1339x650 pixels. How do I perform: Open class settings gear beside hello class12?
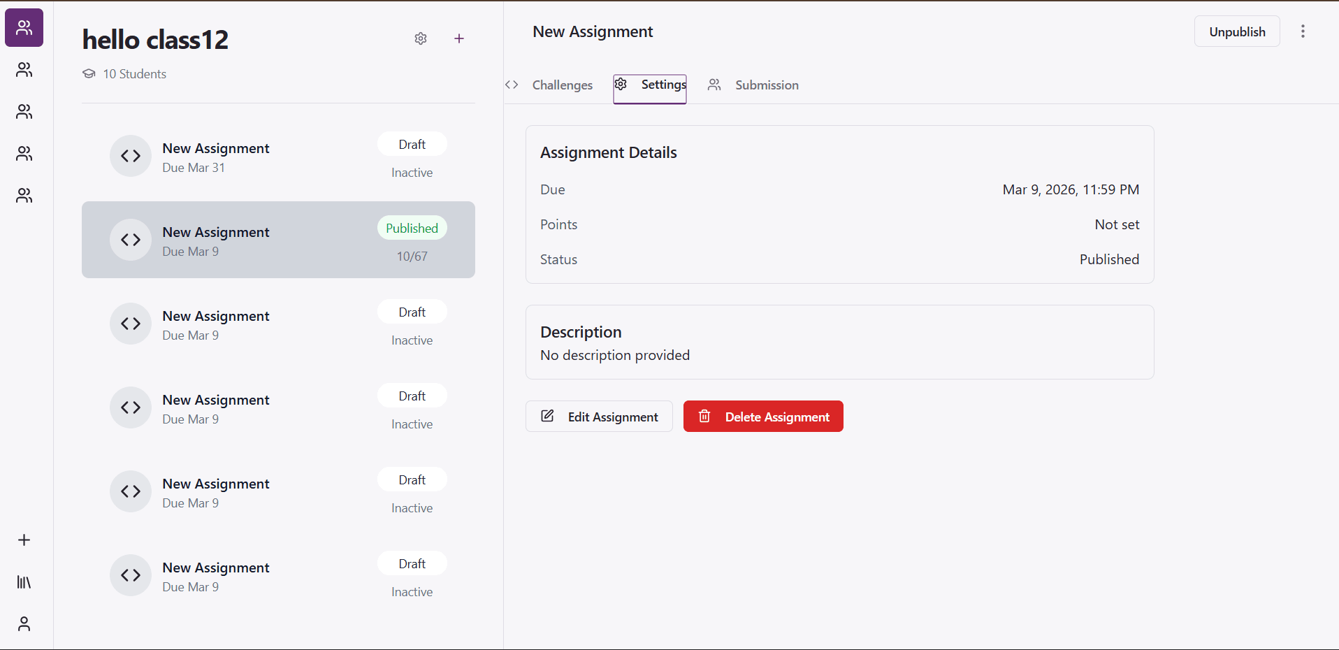420,38
